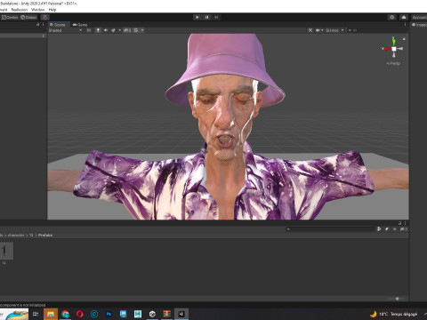
Task: Click the Step frame button
Action: (216, 17)
